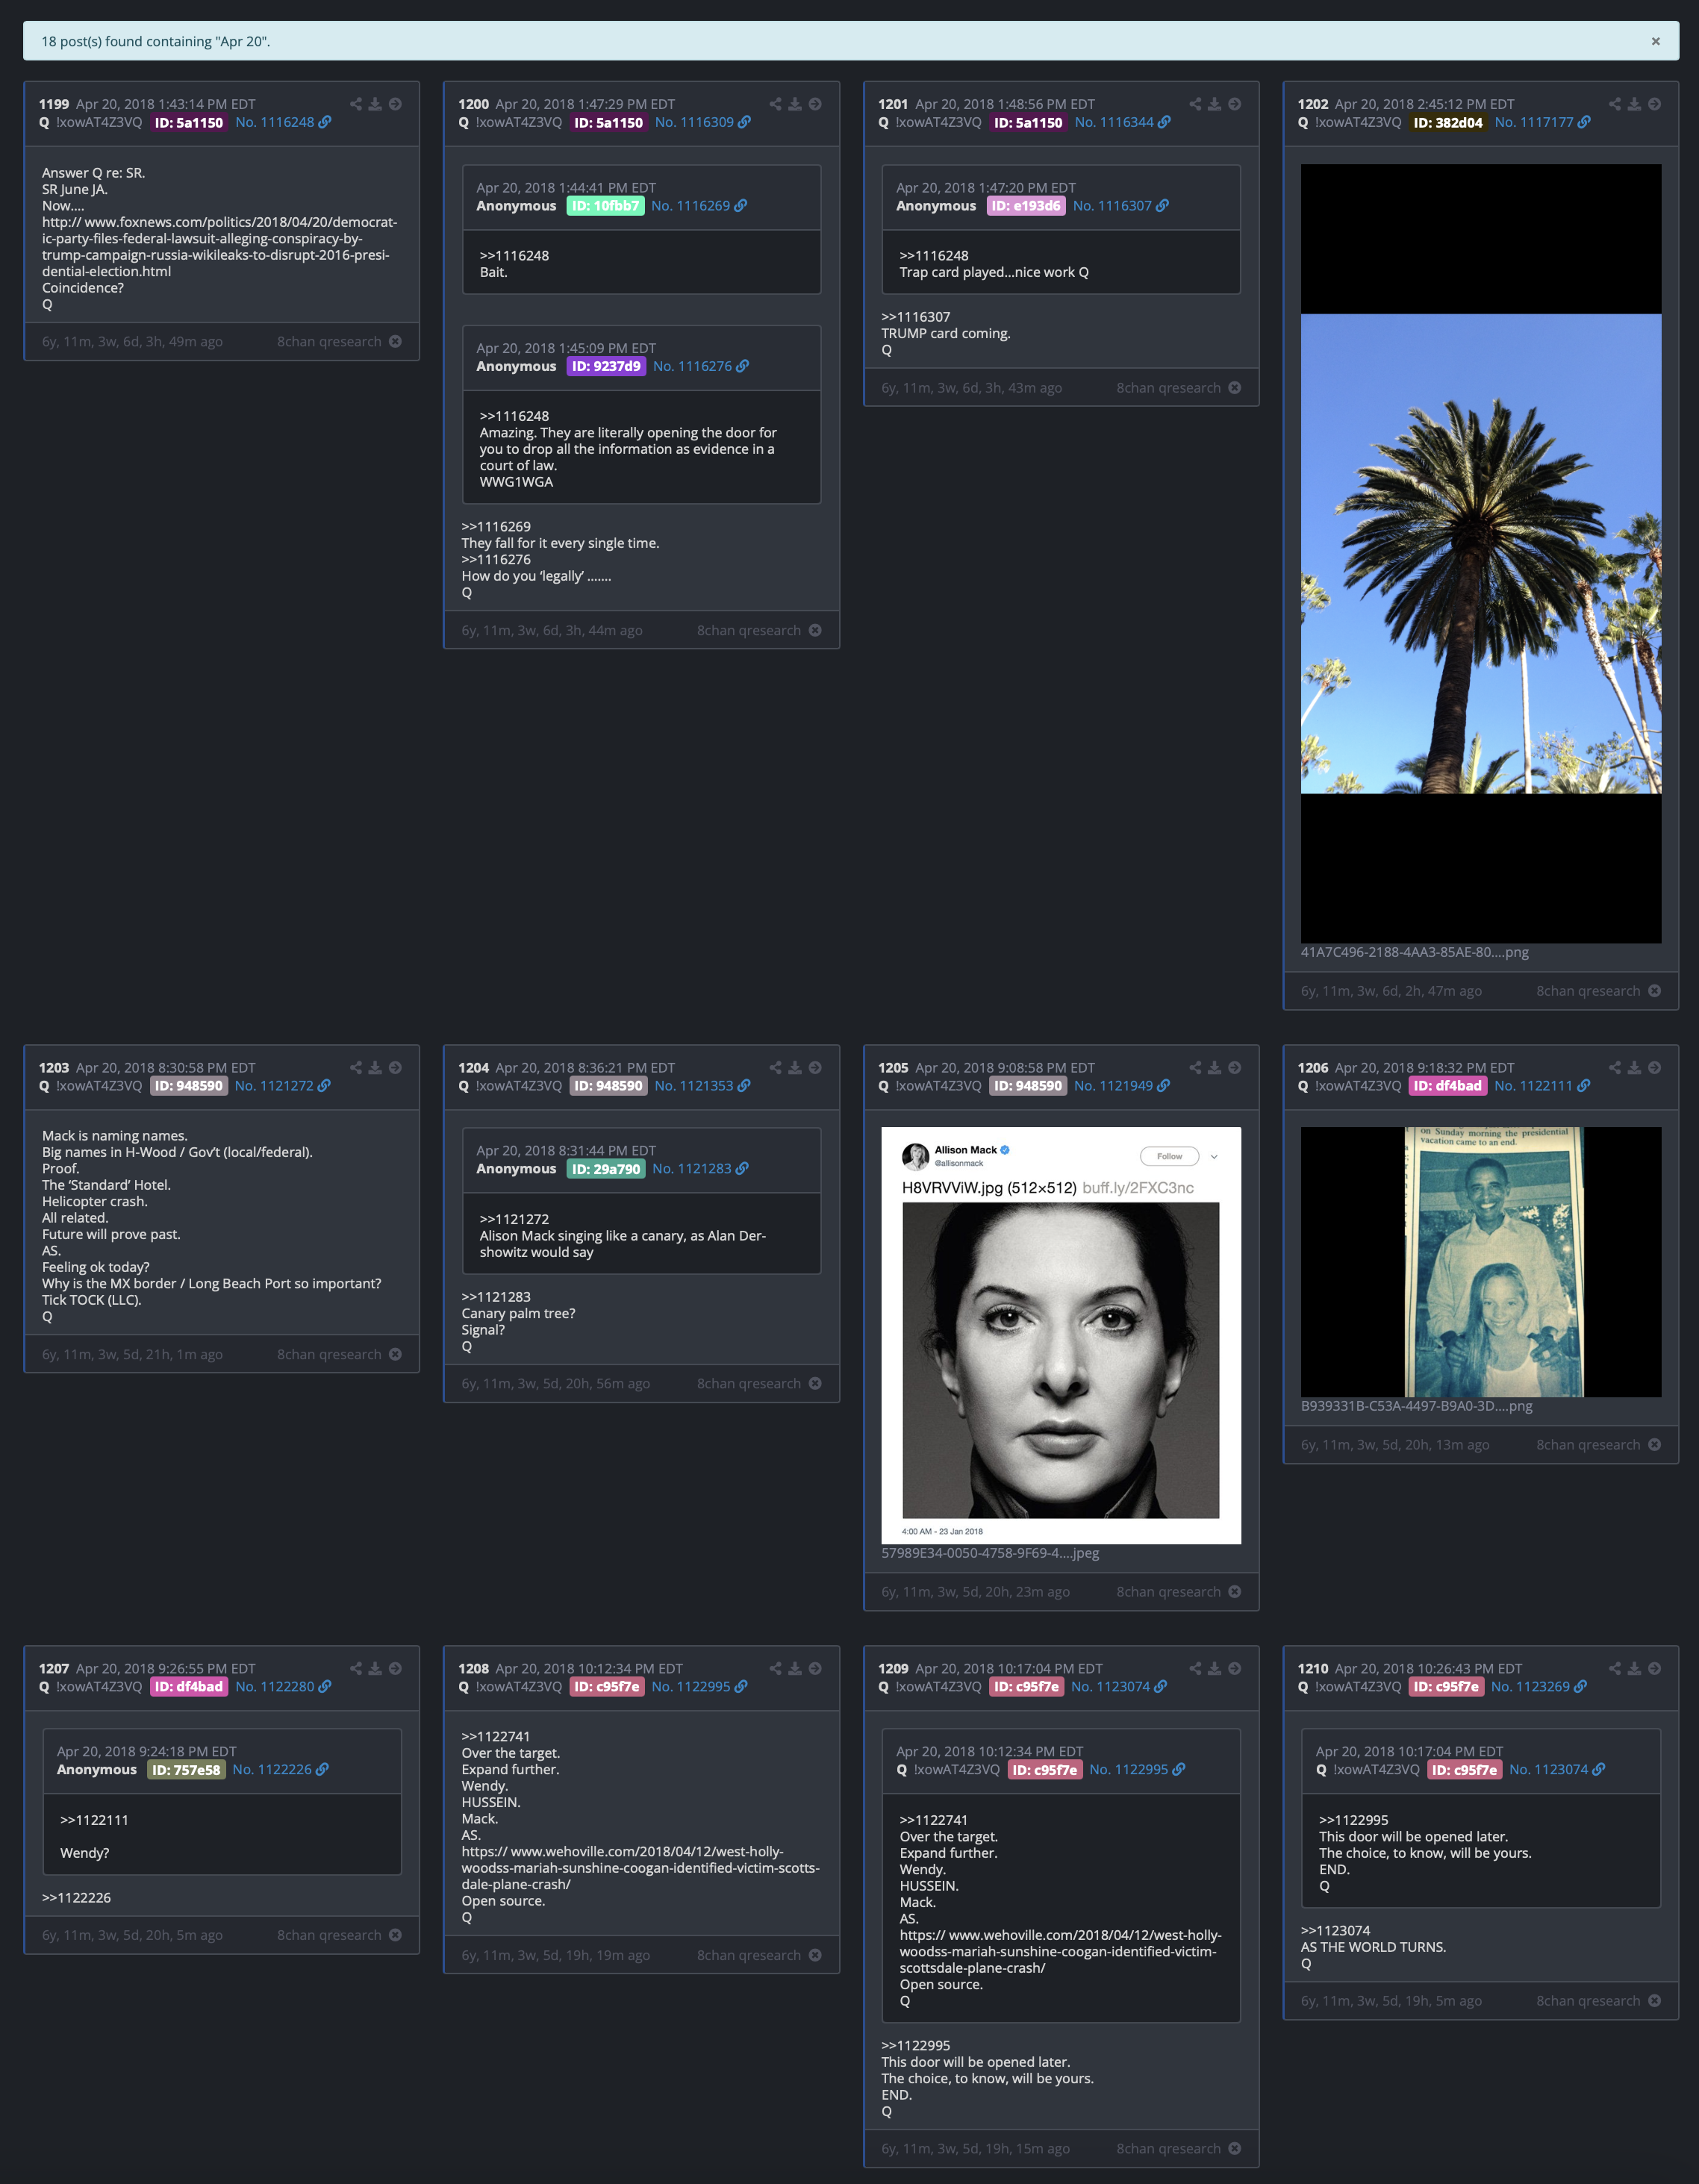Click the x-circle icon in post 1206 footer
Image resolution: width=1699 pixels, height=2184 pixels.
(x=1655, y=1445)
